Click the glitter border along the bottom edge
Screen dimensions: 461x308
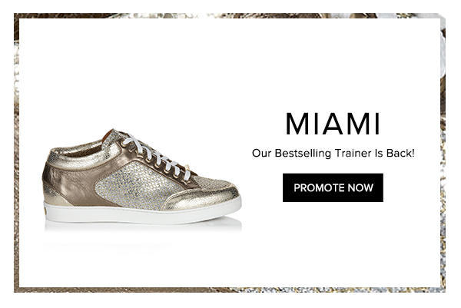[x=229, y=290]
